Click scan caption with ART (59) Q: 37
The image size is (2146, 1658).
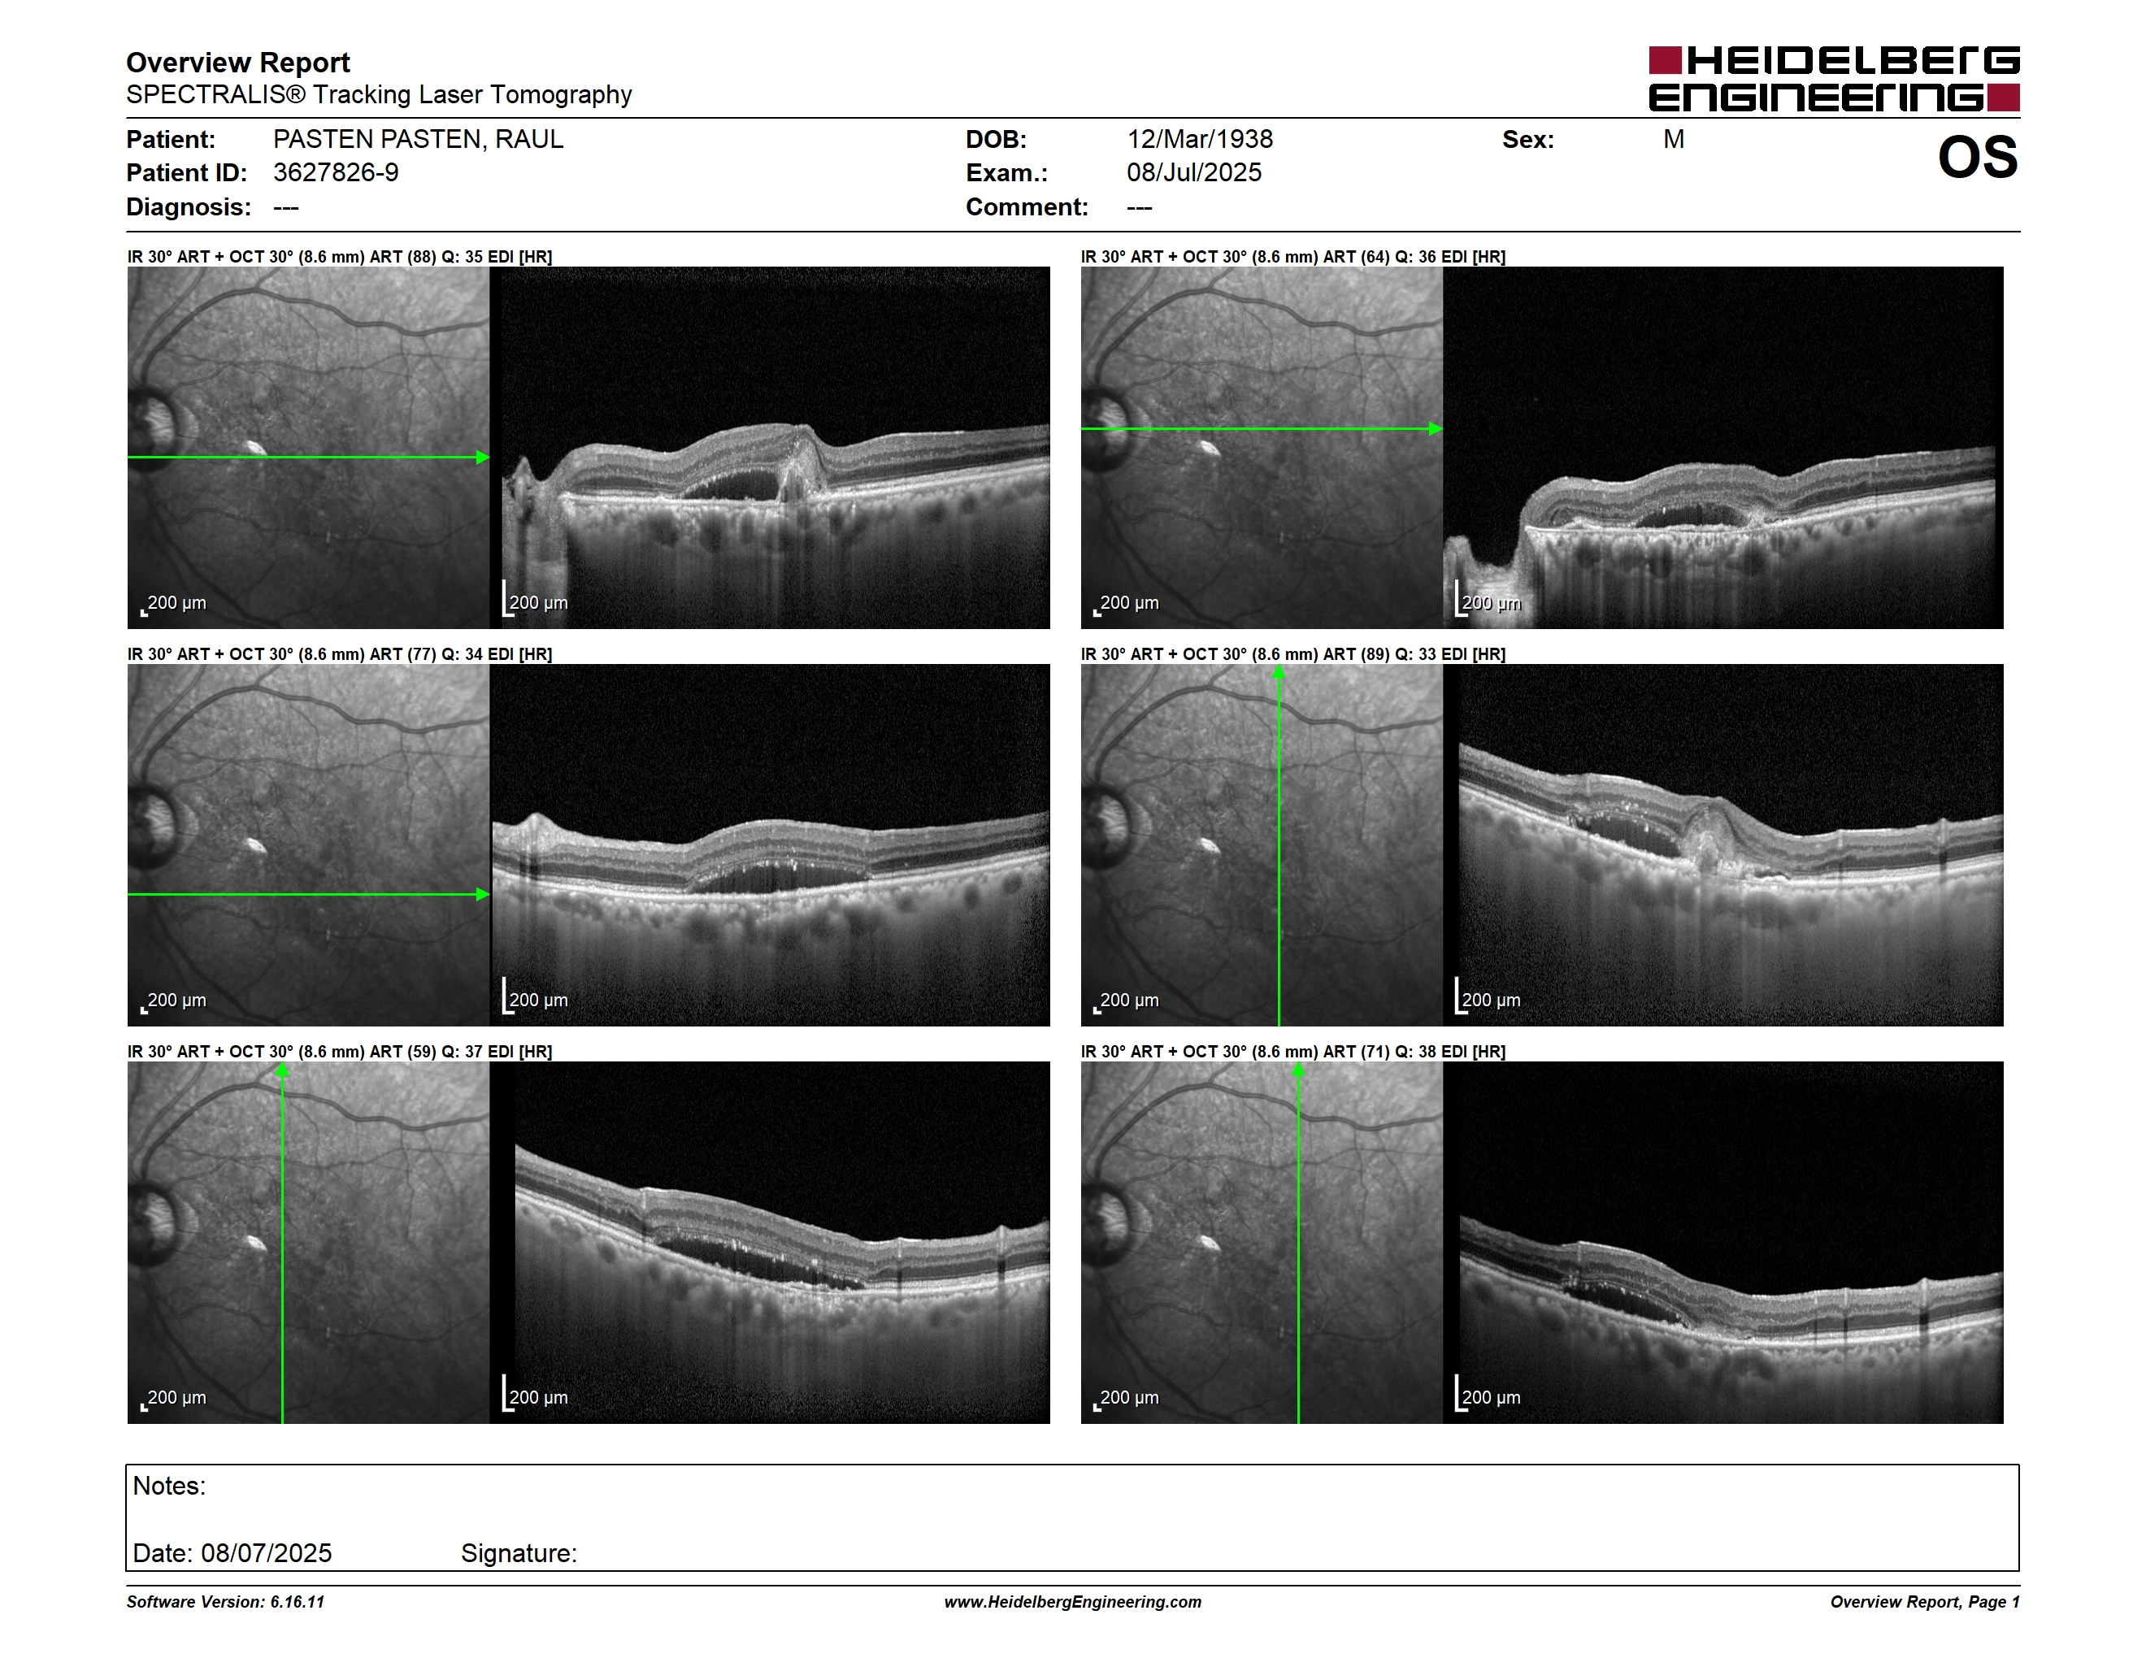(340, 1052)
